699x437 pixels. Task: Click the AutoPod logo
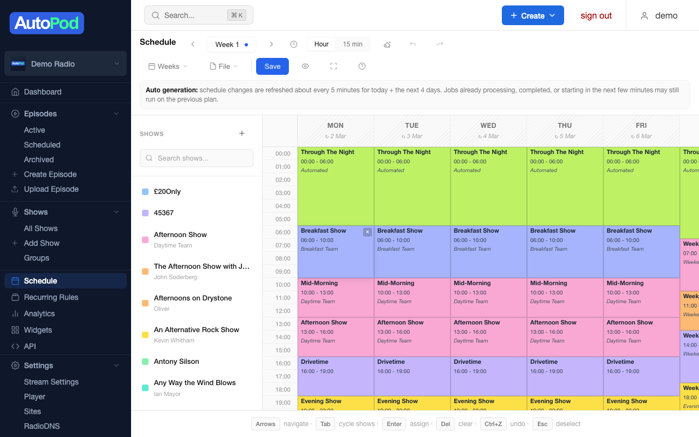tap(46, 23)
